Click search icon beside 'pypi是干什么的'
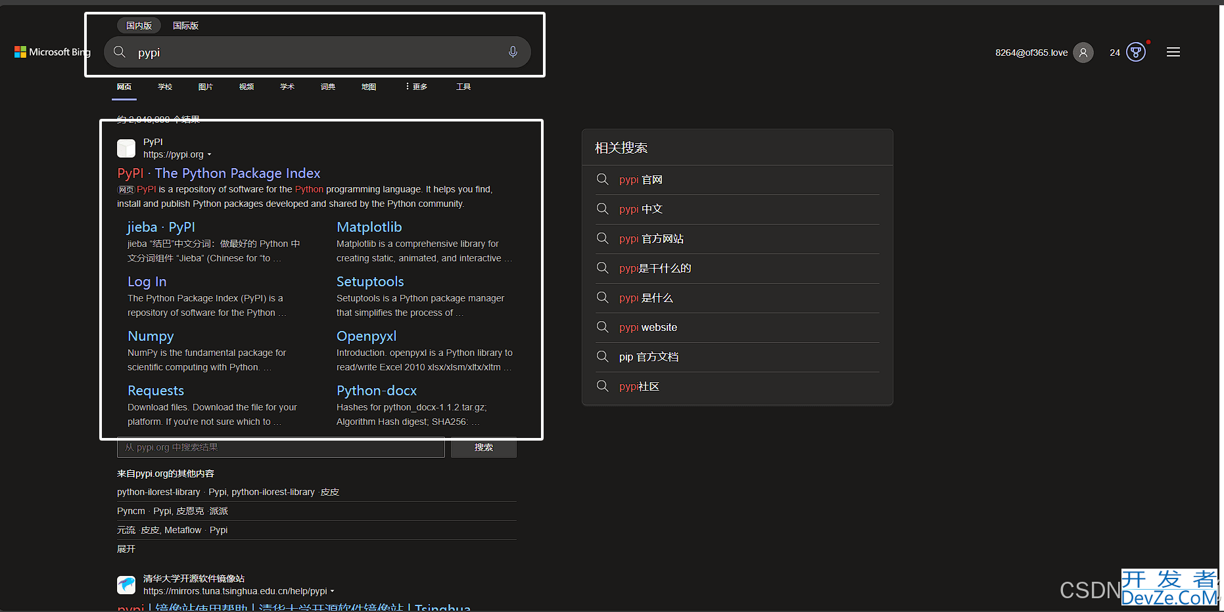Image resolution: width=1224 pixels, height=612 pixels. 602,268
